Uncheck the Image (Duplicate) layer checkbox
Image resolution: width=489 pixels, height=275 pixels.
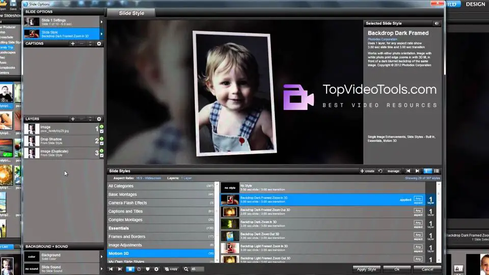click(x=101, y=155)
